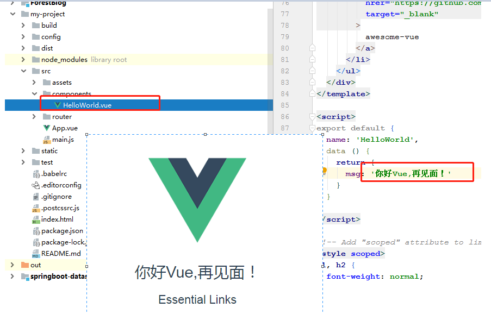Expand the springboot-datas project node

12,276
